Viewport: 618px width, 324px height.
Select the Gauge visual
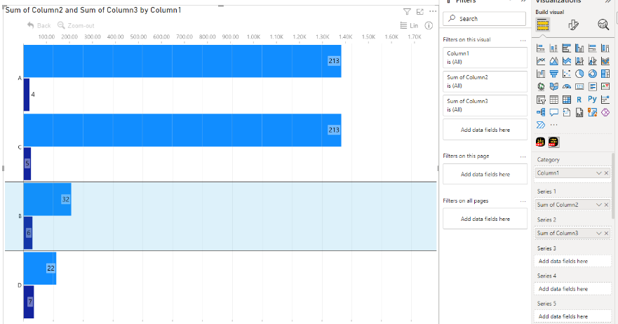point(566,87)
